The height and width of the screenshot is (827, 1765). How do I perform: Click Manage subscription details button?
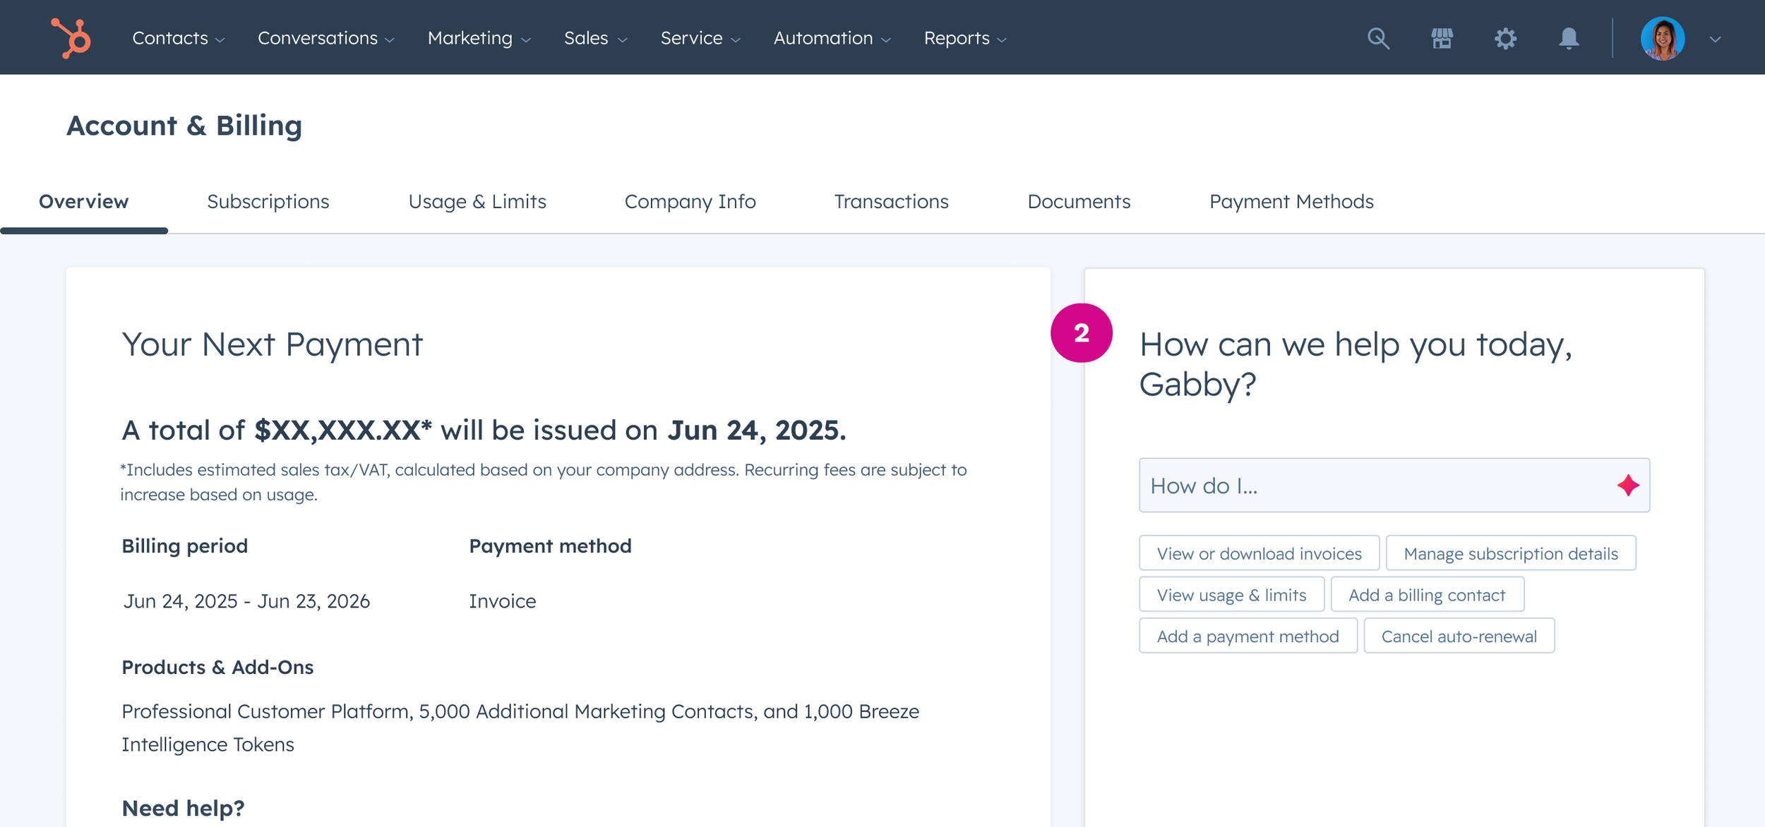[x=1511, y=553]
